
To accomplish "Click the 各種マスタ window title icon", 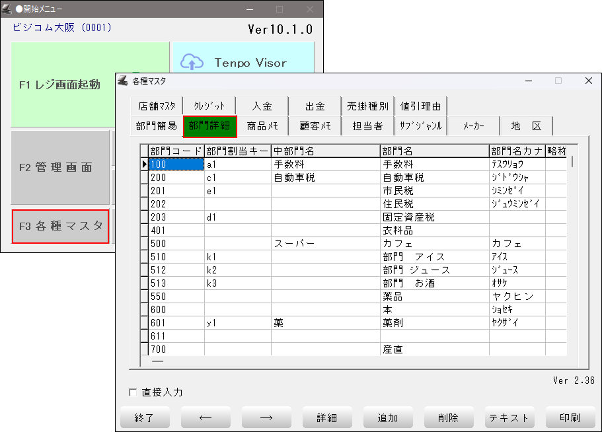I will [122, 81].
